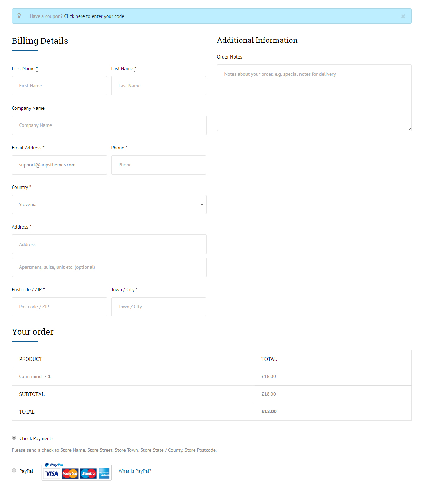Focus the Address street field
Image resolution: width=425 pixels, height=491 pixels.
point(109,244)
